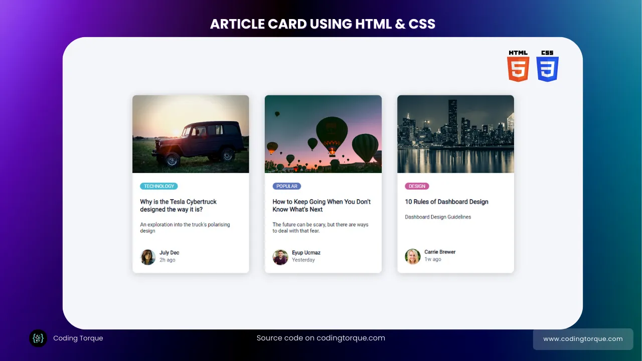This screenshot has height=361, width=642.
Task: Open the hot air balloons image
Action: (x=323, y=134)
